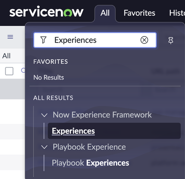Screen dimensions: 185x179
Task: Open the All navigation tab
Action: coord(105,13)
